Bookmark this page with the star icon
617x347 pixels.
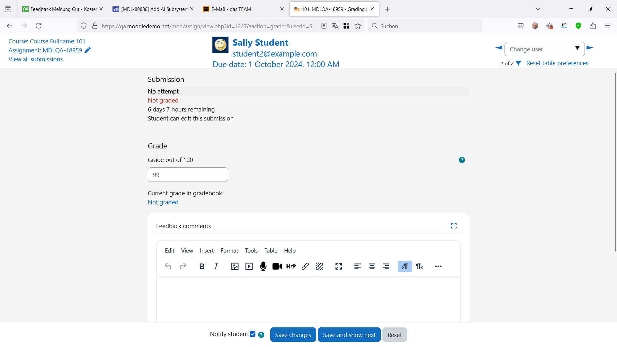click(358, 26)
